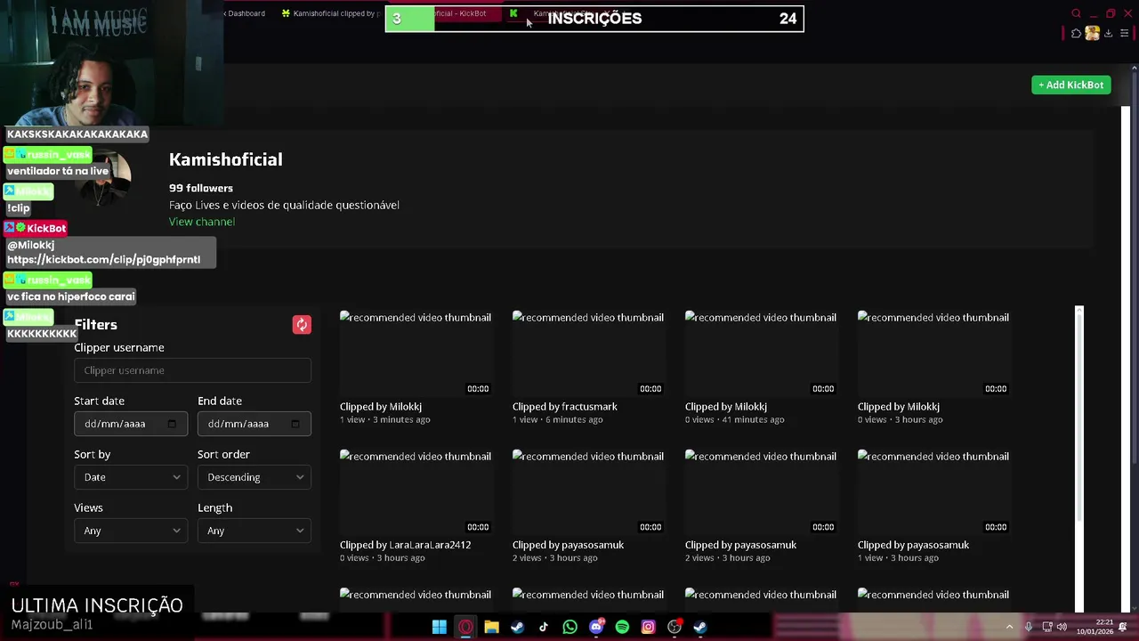Image resolution: width=1139 pixels, height=641 pixels.
Task: Open Discord from the taskbar
Action: pos(596,627)
